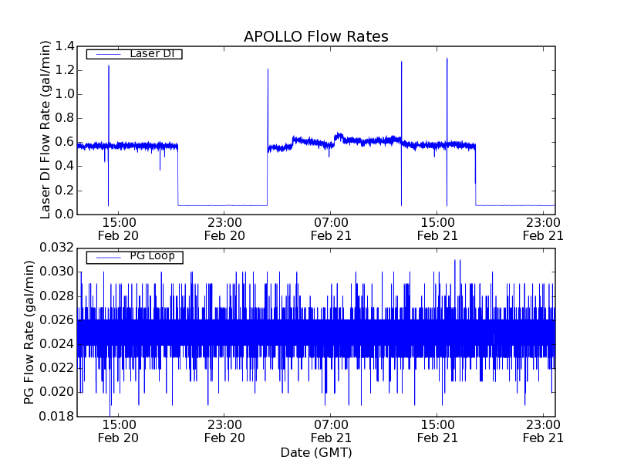Click the low flat Laser DI segment around 23:00 Feb 20

point(223,205)
